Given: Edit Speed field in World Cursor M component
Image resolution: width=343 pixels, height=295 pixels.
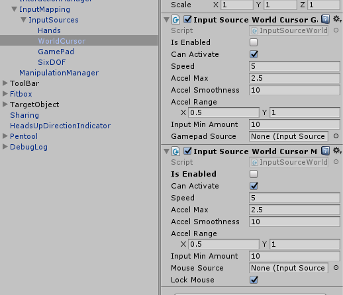Looking at the screenshot, I should (x=295, y=198).
